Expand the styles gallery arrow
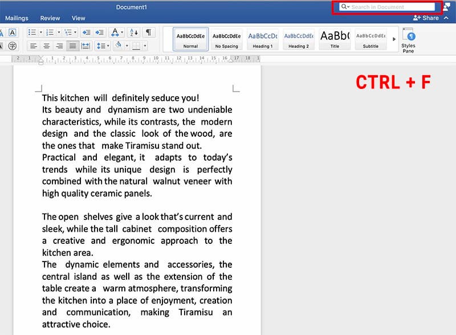The height and width of the screenshot is (335, 456). (x=394, y=39)
